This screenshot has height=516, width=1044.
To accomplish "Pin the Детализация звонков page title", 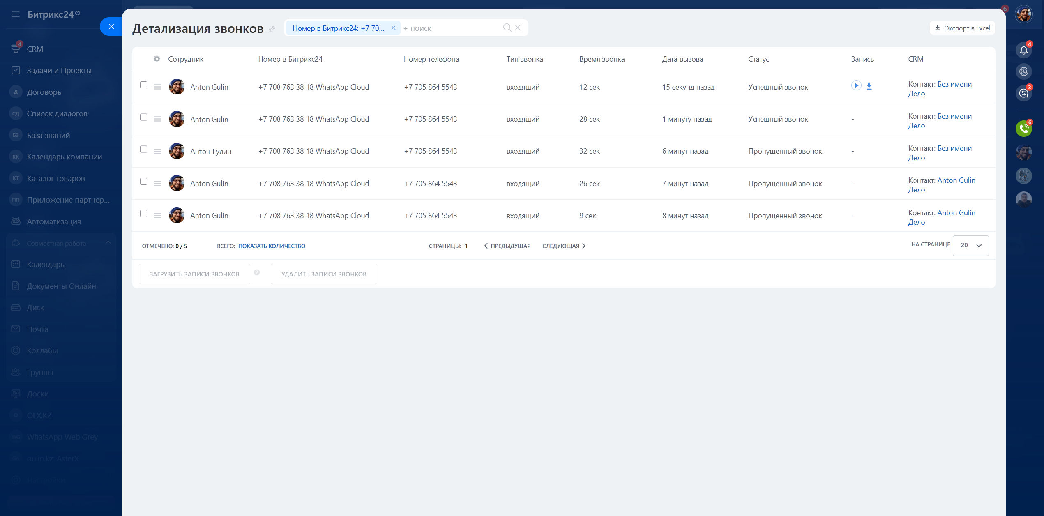I will pyautogui.click(x=272, y=29).
